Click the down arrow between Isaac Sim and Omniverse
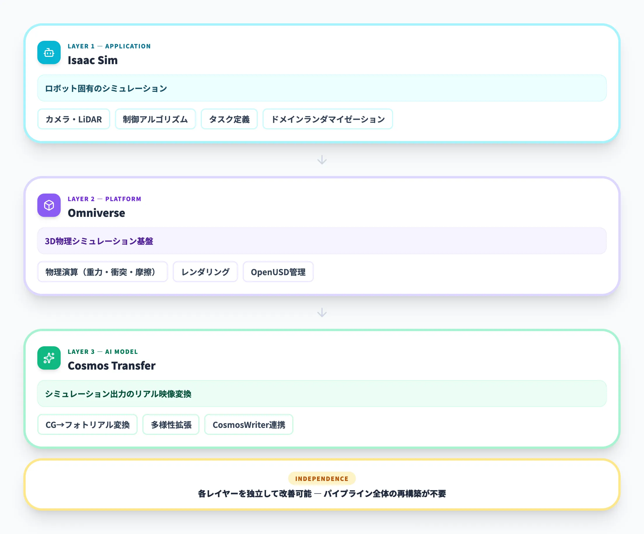 (x=322, y=159)
